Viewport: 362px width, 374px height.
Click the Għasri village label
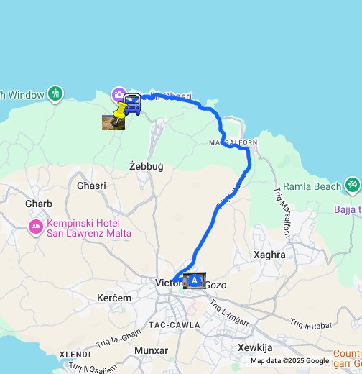(91, 186)
